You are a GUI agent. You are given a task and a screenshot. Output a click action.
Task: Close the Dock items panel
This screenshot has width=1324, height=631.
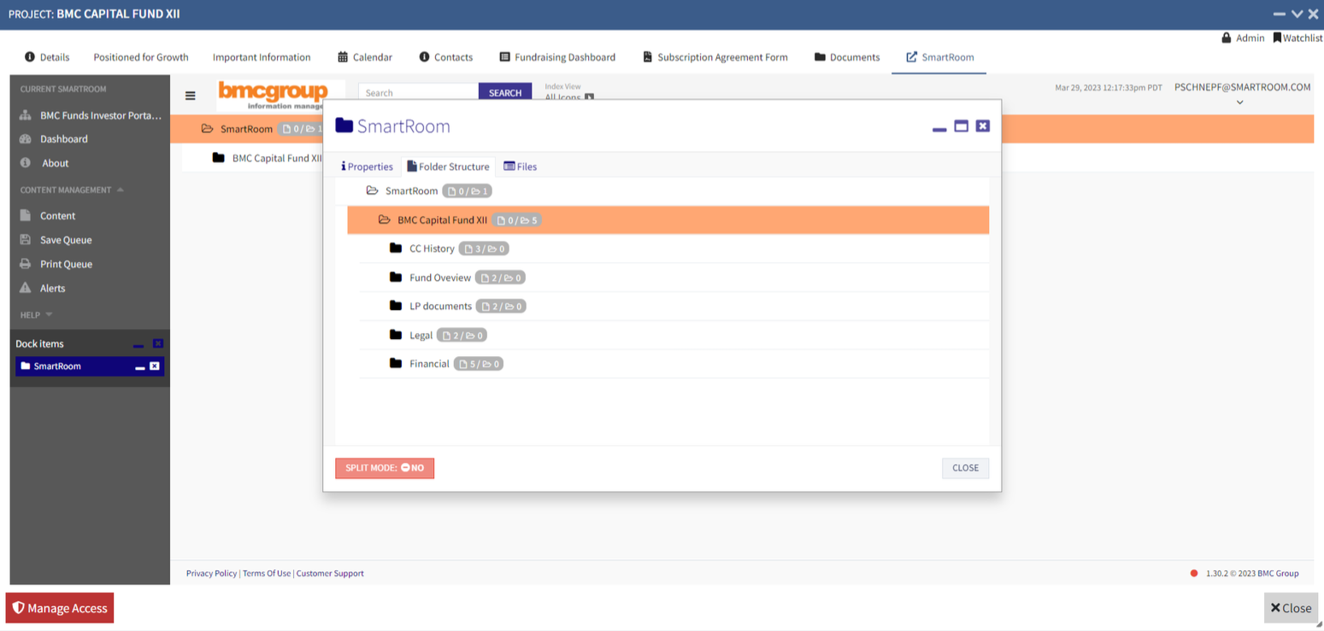click(157, 343)
